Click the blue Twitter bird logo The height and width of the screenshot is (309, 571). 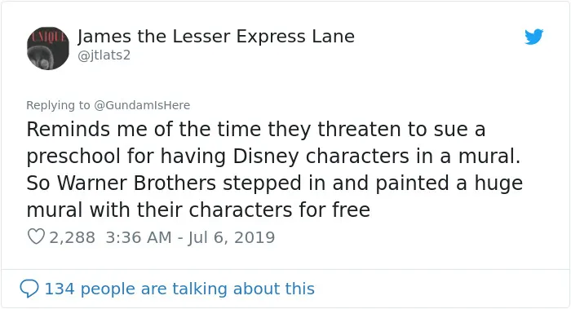[533, 37]
